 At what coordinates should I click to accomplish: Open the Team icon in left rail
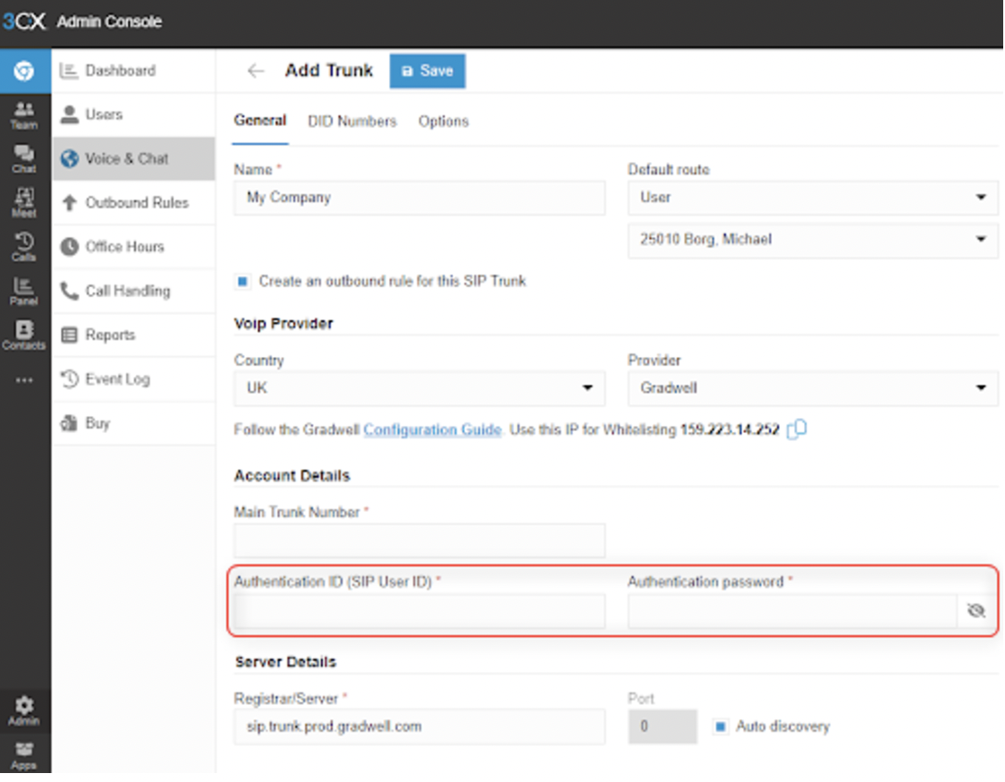click(24, 115)
